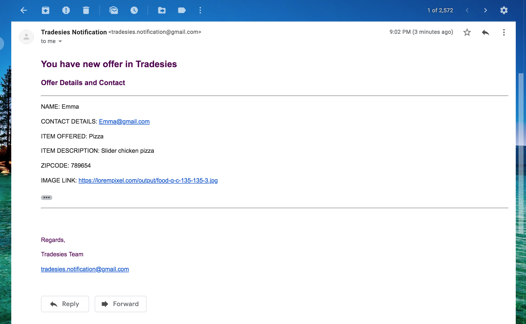Show trimmed content ellipsis
The height and width of the screenshot is (324, 526).
[47, 197]
